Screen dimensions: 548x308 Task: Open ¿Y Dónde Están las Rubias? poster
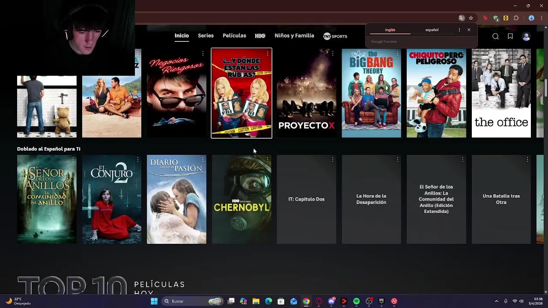click(241, 93)
